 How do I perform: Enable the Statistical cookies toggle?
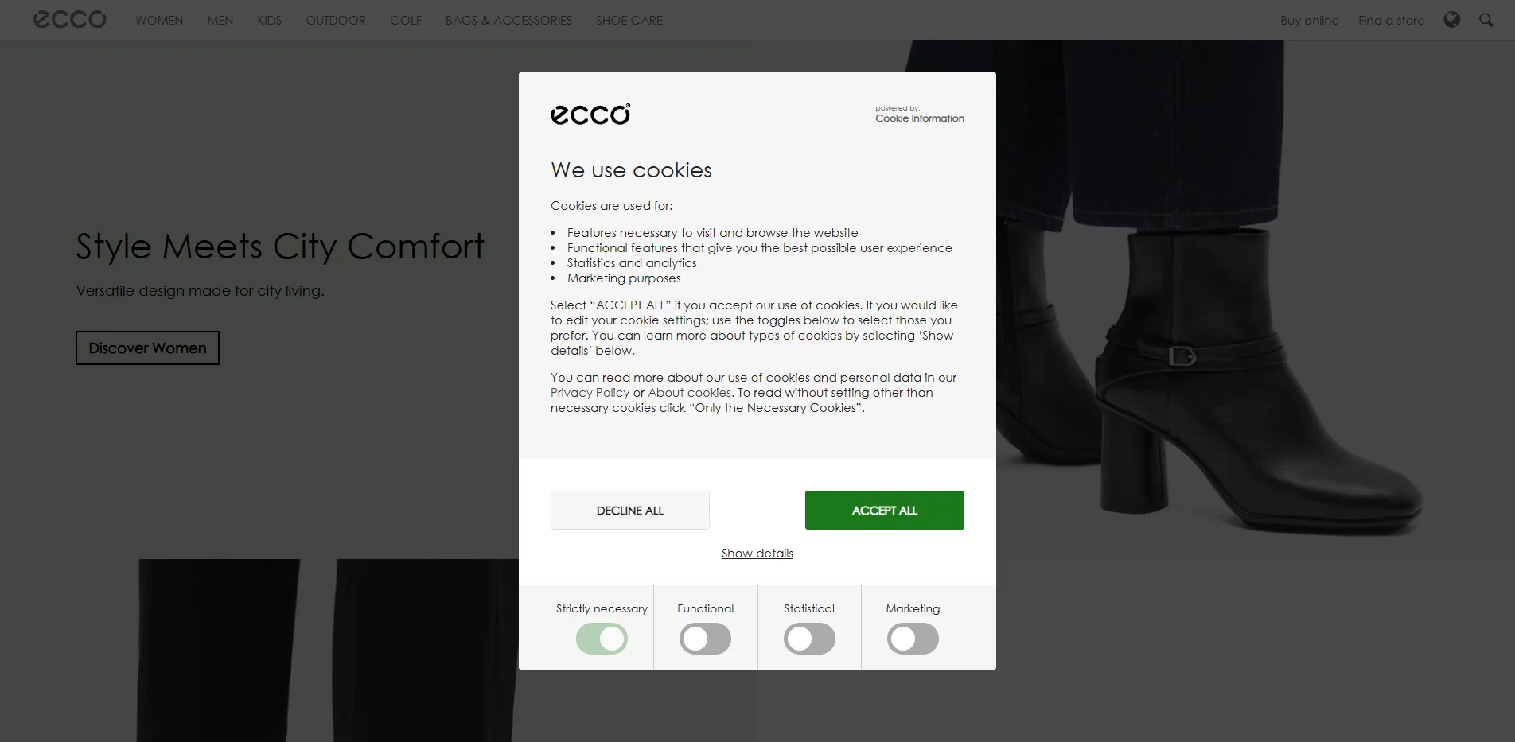point(809,639)
